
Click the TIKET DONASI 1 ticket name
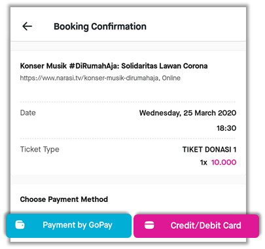click(x=209, y=150)
